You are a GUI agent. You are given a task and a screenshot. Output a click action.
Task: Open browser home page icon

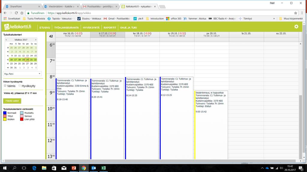coord(22,13)
